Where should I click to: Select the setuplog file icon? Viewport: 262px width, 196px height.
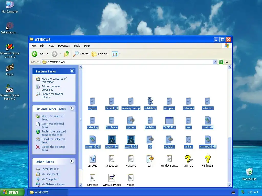(92, 120)
